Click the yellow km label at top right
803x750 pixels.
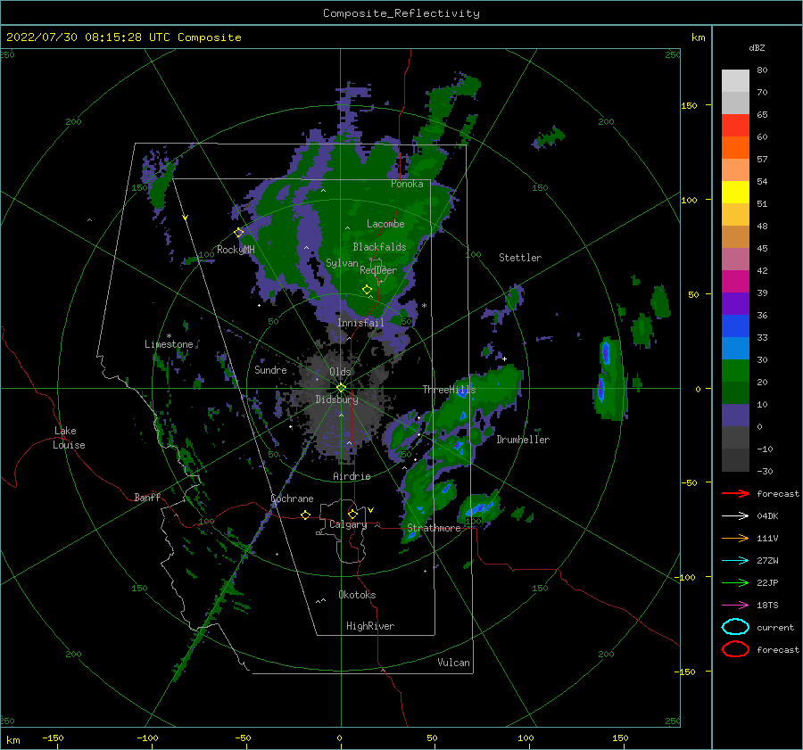point(698,37)
